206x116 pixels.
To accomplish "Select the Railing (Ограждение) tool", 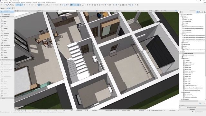I will [x=7, y=38].
